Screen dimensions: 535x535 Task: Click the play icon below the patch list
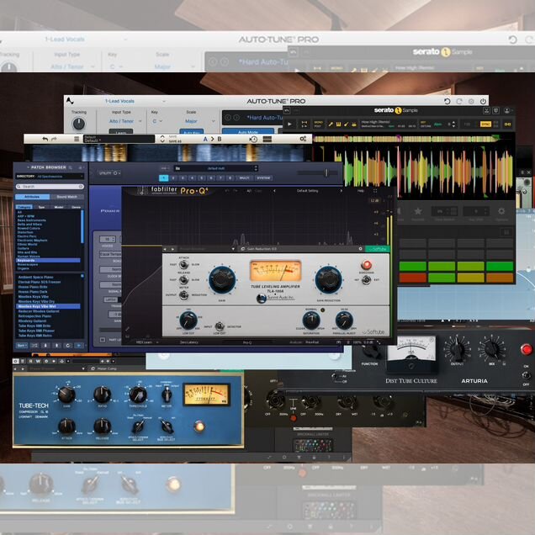79,346
